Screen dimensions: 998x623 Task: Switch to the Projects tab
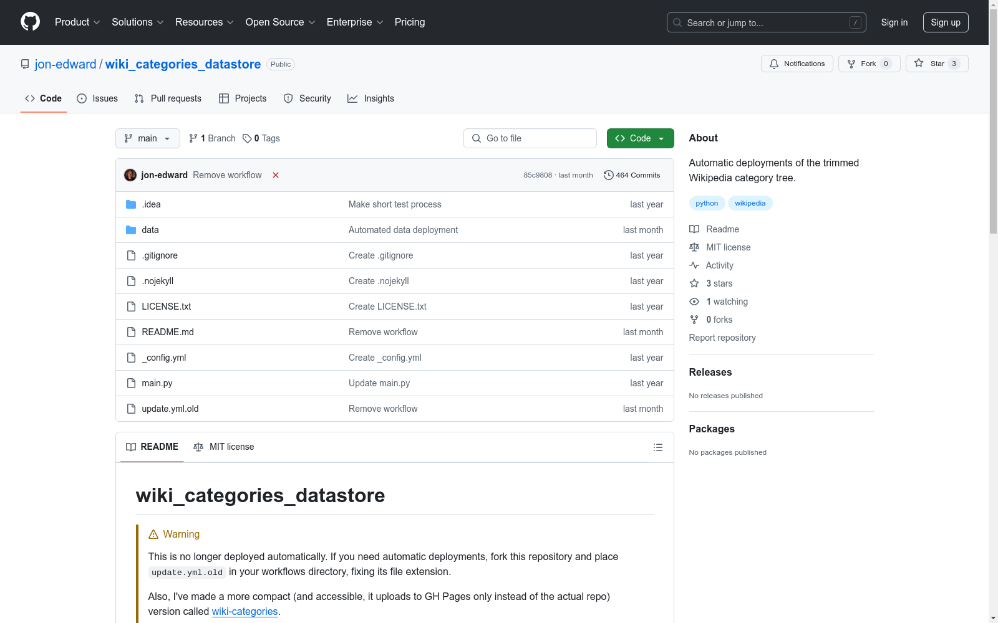(243, 98)
